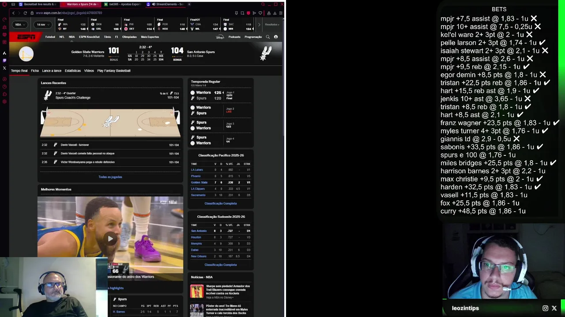Screen dimensions: 565x317
Task: Open the X icon in Opera sidebar
Action: tap(4, 68)
